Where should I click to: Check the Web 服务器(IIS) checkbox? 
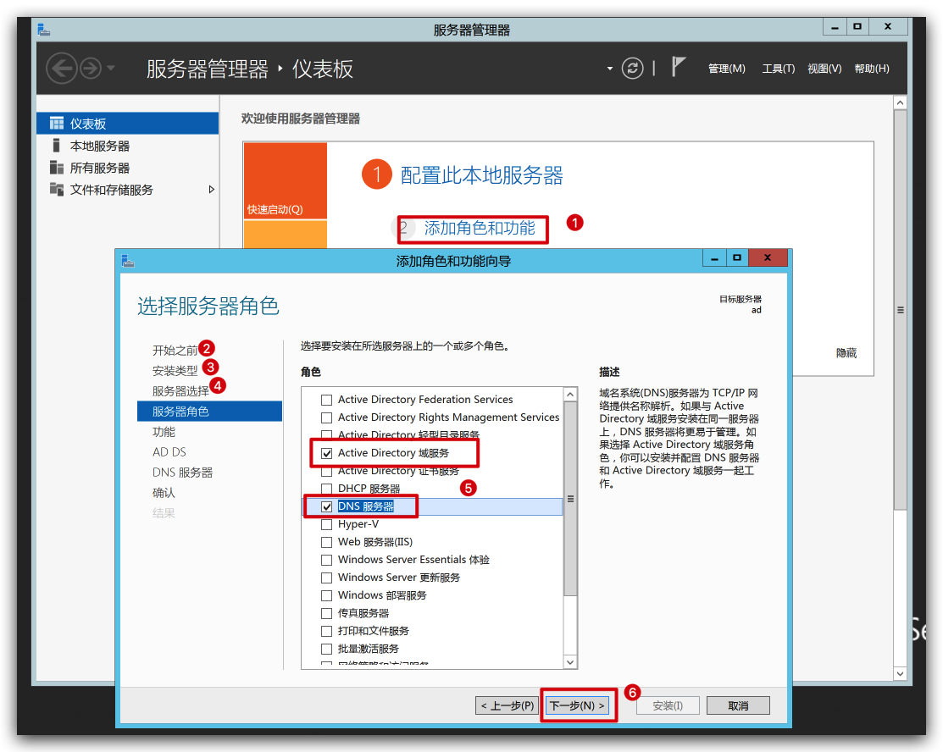(327, 542)
